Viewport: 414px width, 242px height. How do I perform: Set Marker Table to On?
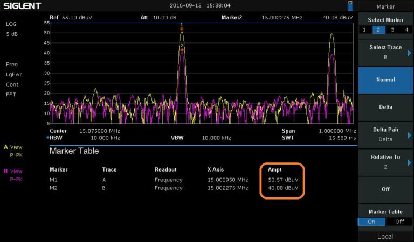pos(371,222)
